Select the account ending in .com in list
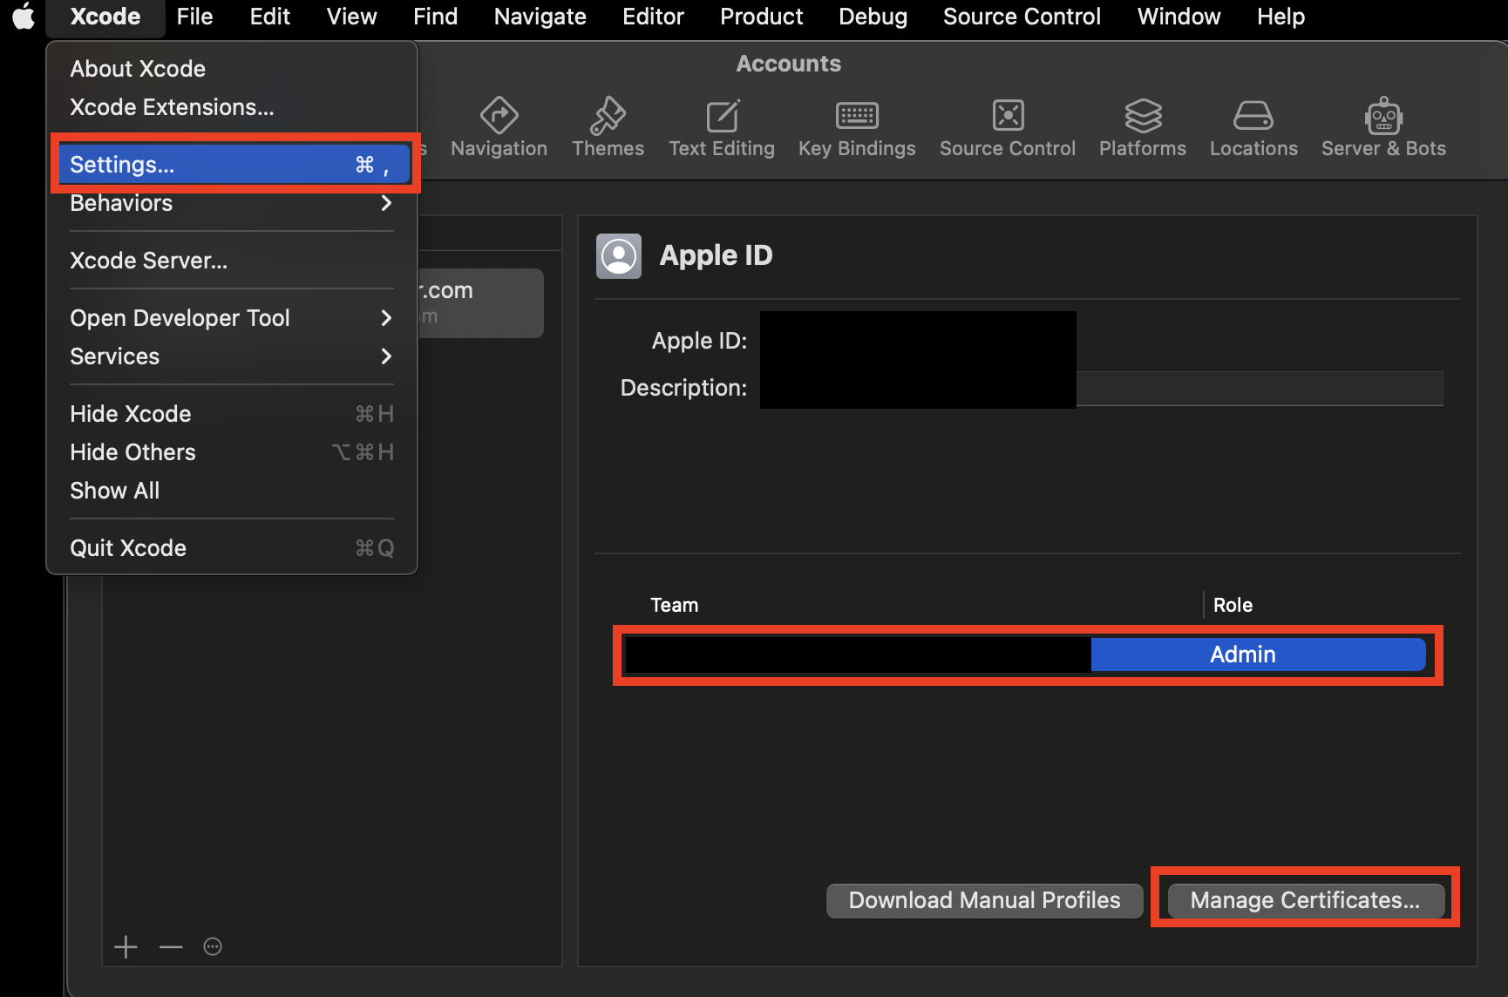 tap(481, 302)
